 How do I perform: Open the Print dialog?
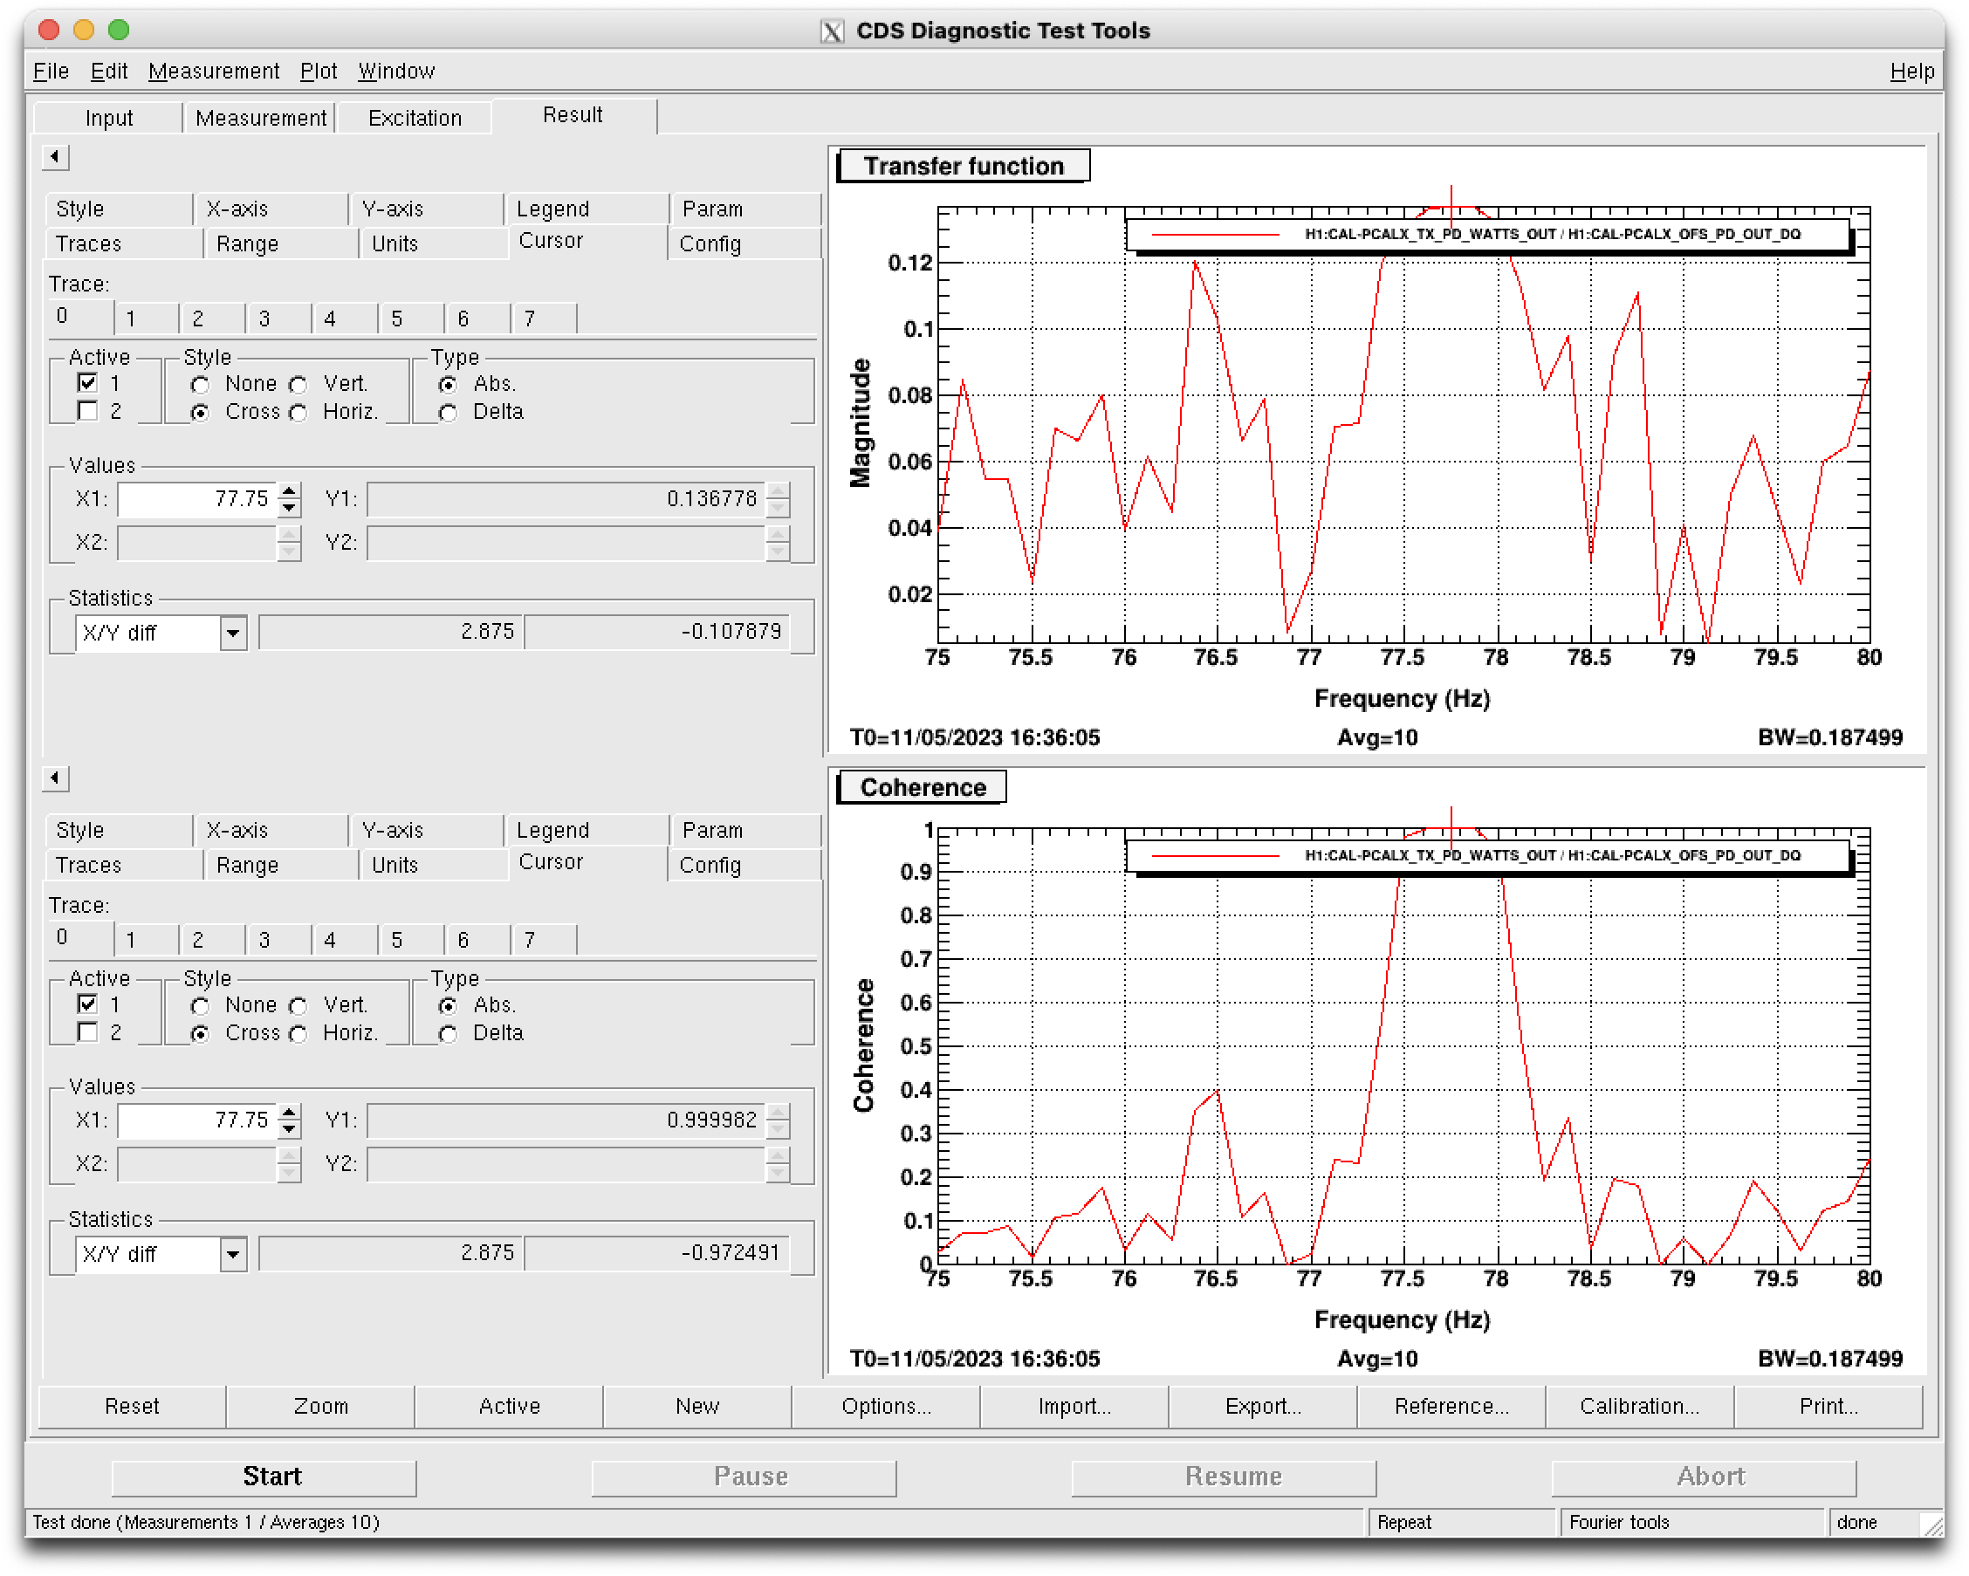(x=1828, y=1406)
